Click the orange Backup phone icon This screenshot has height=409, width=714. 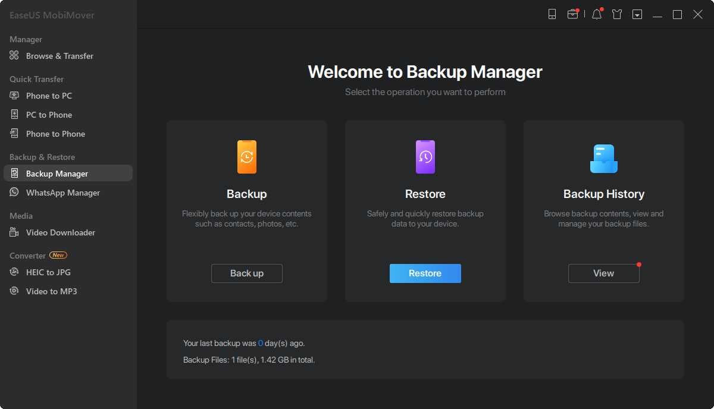(x=247, y=157)
